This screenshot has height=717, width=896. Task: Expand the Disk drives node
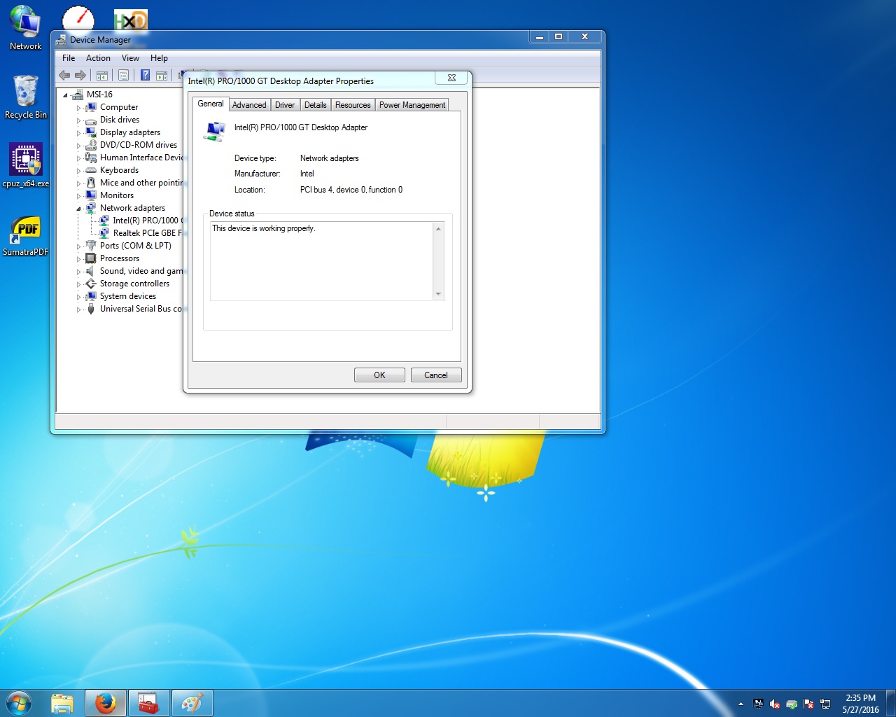[78, 120]
